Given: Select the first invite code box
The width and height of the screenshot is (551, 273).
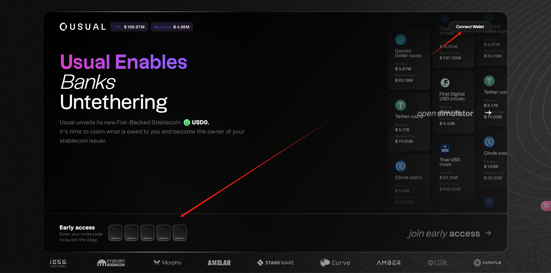Looking at the screenshot, I should point(115,233).
